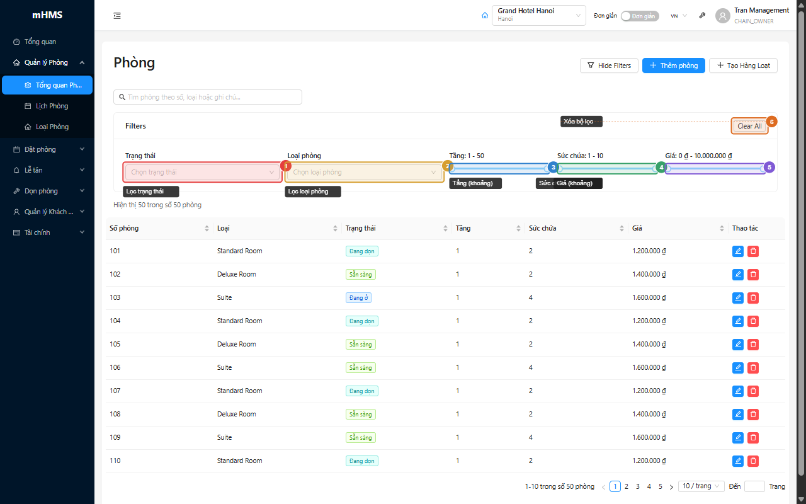This screenshot has width=806, height=504.
Task: Click the wrench tool icon in header
Action: [x=702, y=16]
